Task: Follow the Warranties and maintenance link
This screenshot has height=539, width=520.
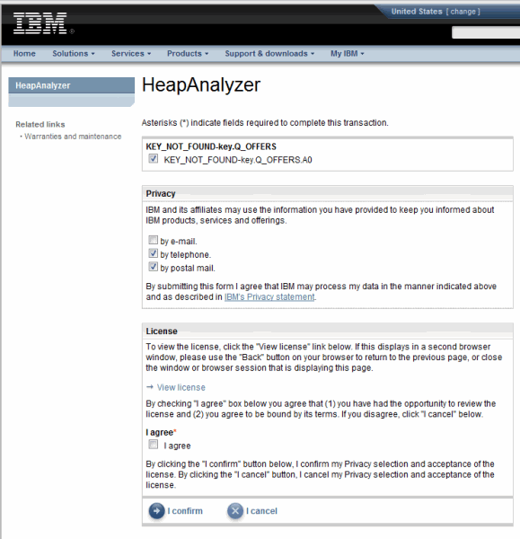Action: [x=73, y=137]
